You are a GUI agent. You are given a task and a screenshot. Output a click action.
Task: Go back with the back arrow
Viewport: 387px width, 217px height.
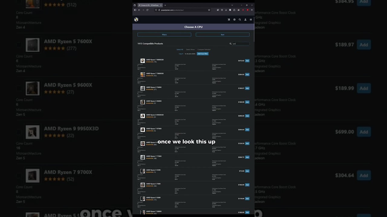click(139, 10)
